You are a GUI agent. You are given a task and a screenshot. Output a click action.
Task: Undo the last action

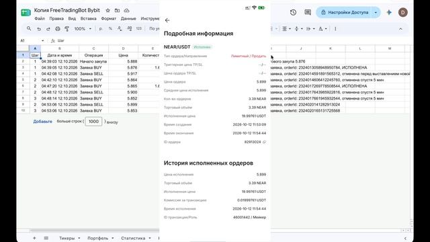coord(39,28)
